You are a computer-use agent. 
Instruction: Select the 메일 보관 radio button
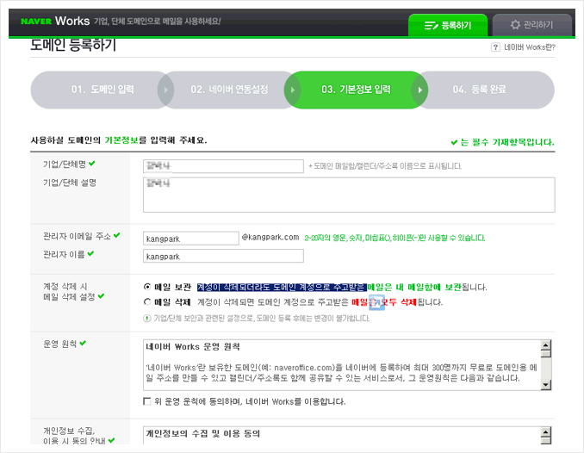(147, 287)
